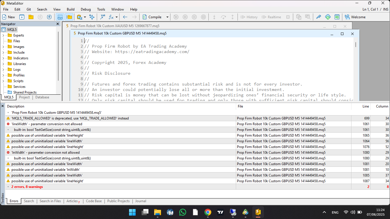Click the Save All toolbar icon

click(x=49, y=17)
